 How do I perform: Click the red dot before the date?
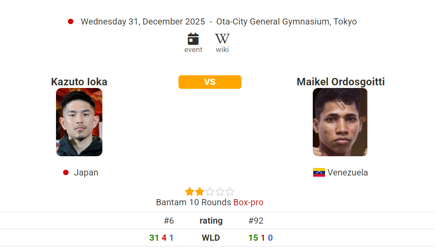coord(70,21)
